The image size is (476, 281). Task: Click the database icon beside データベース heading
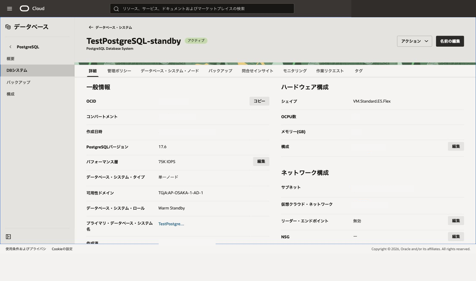[8, 27]
